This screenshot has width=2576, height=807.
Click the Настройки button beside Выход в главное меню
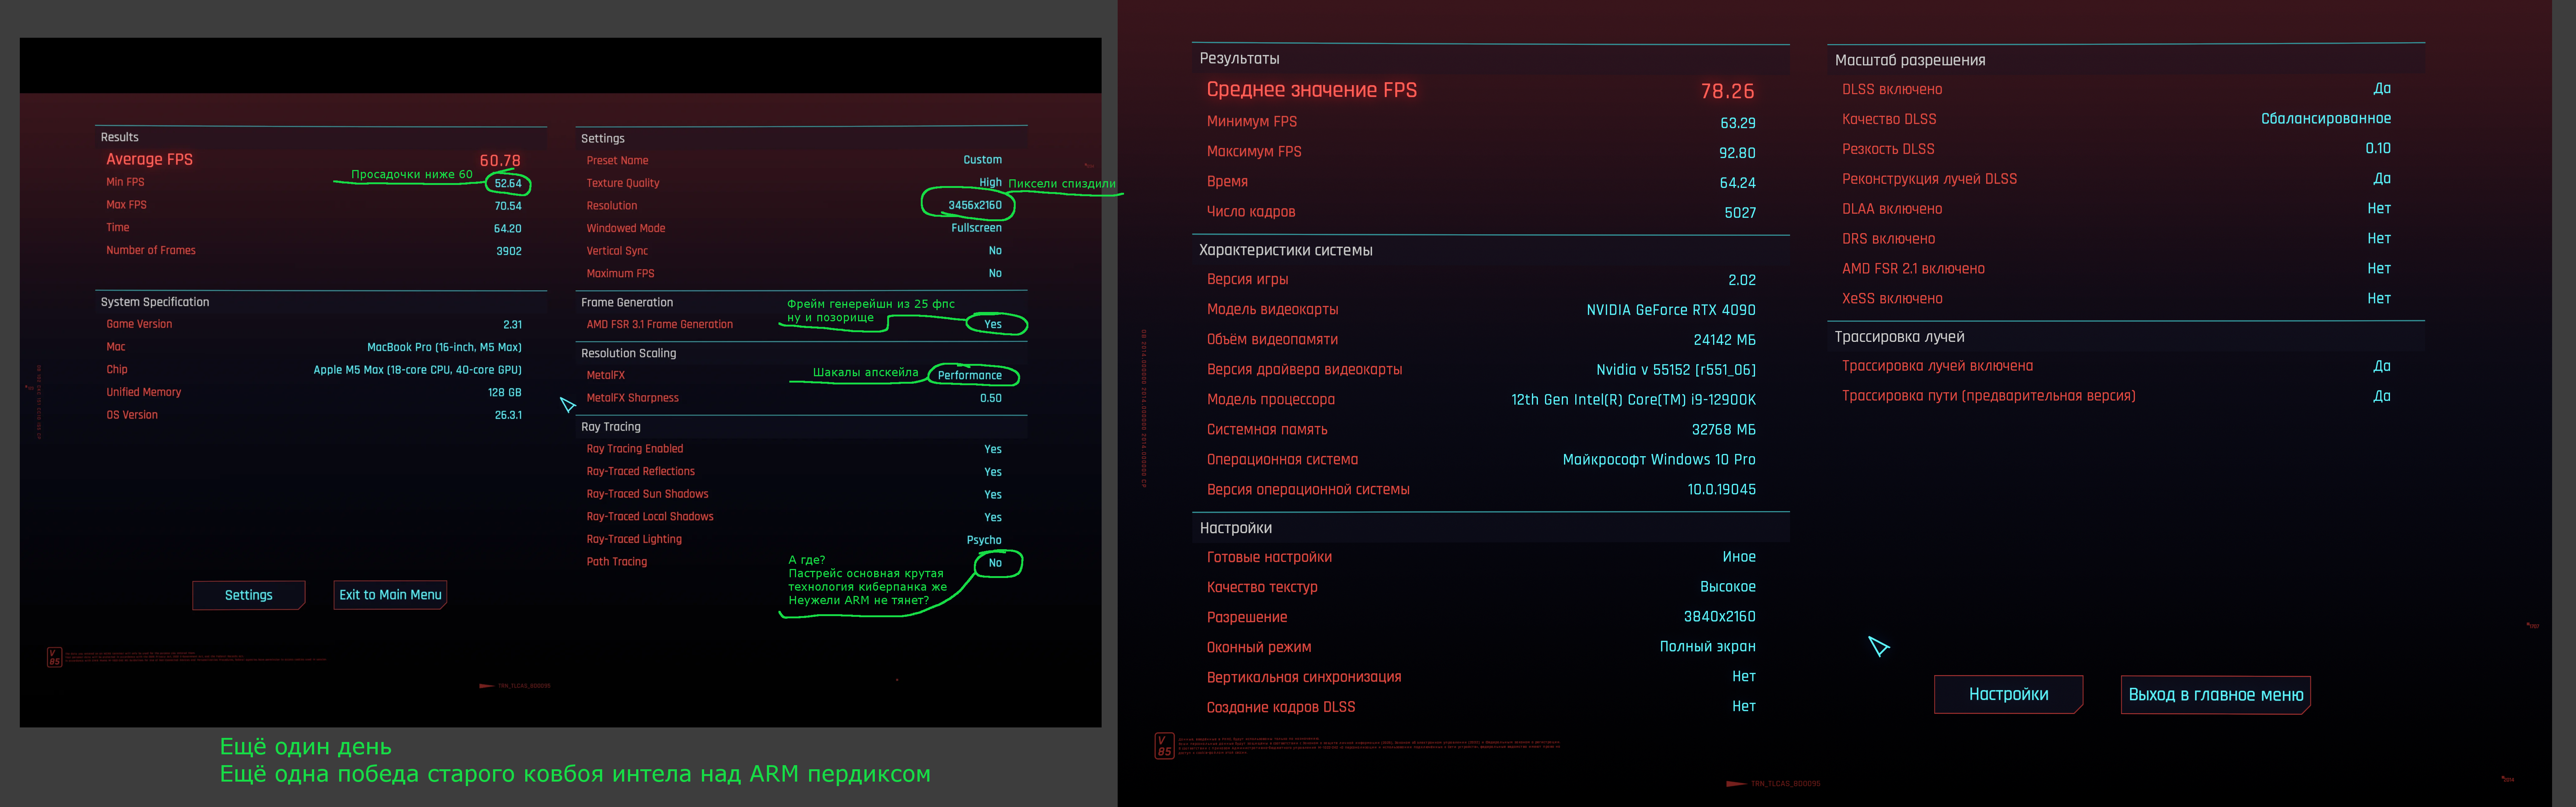(x=2008, y=694)
